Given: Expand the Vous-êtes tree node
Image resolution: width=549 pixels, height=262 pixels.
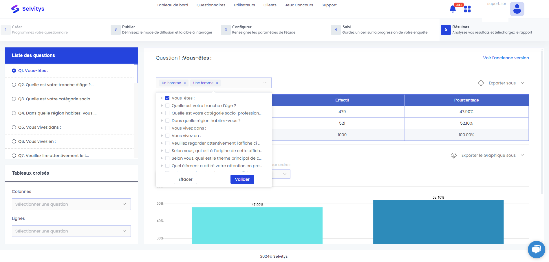Looking at the screenshot, I should point(162,98).
